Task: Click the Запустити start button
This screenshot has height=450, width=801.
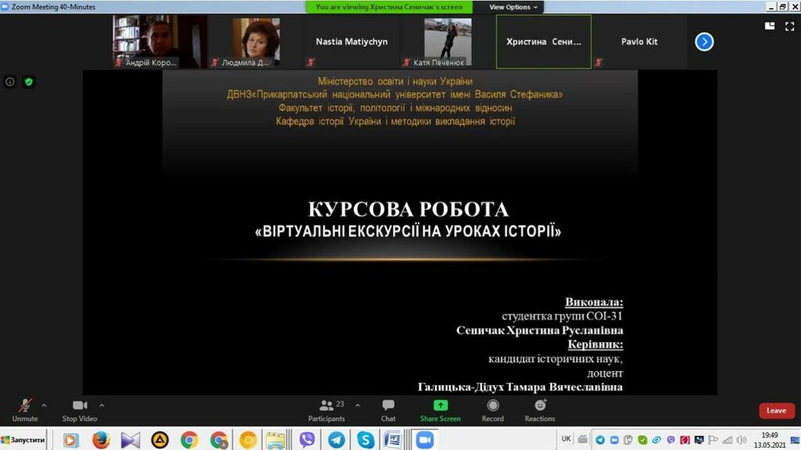Action: [x=23, y=440]
